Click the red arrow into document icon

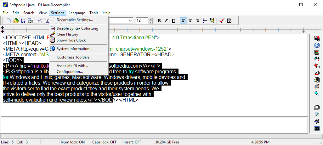coord(317,66)
